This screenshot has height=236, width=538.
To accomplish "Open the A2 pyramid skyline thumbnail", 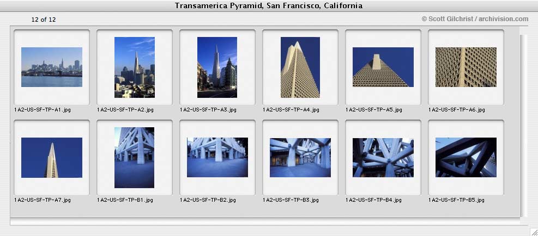I will (135, 67).
